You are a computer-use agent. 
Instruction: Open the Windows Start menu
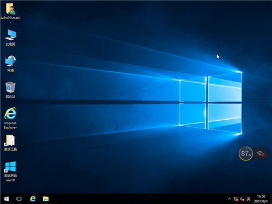pyautogui.click(x=7, y=199)
